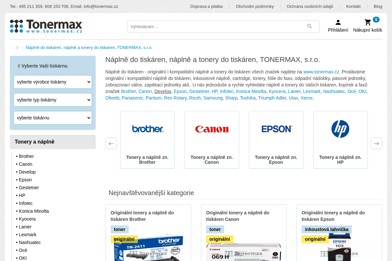Open the HP logo card
The image size is (392, 261).
pos(340,140)
